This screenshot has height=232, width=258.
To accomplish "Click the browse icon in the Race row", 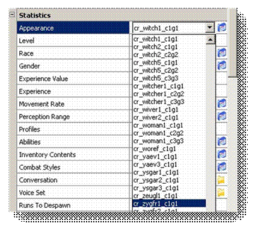I will tap(222, 53).
